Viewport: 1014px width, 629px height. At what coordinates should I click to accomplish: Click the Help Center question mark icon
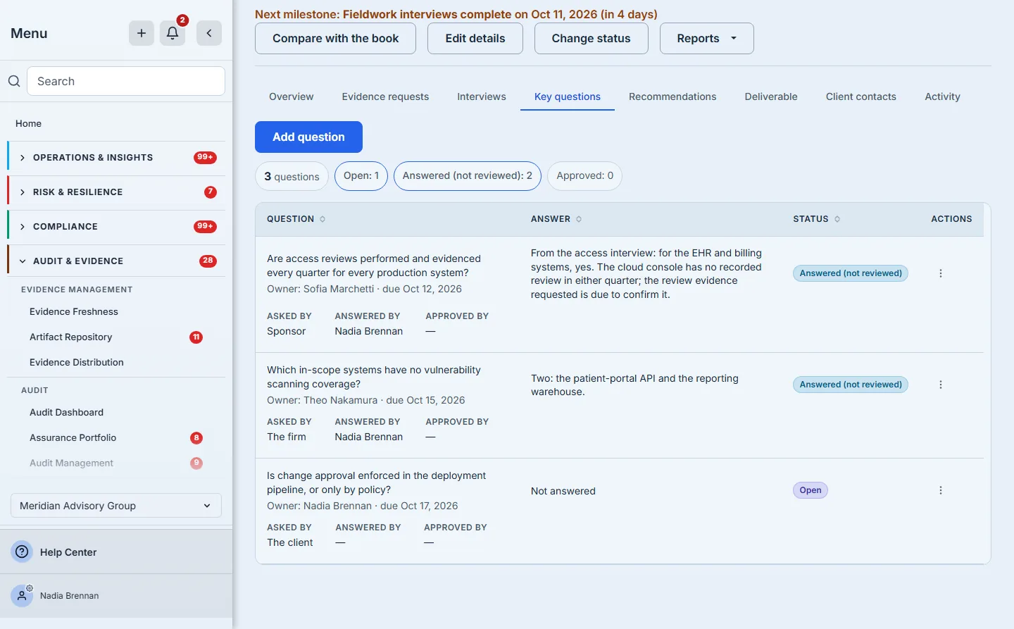click(x=23, y=552)
